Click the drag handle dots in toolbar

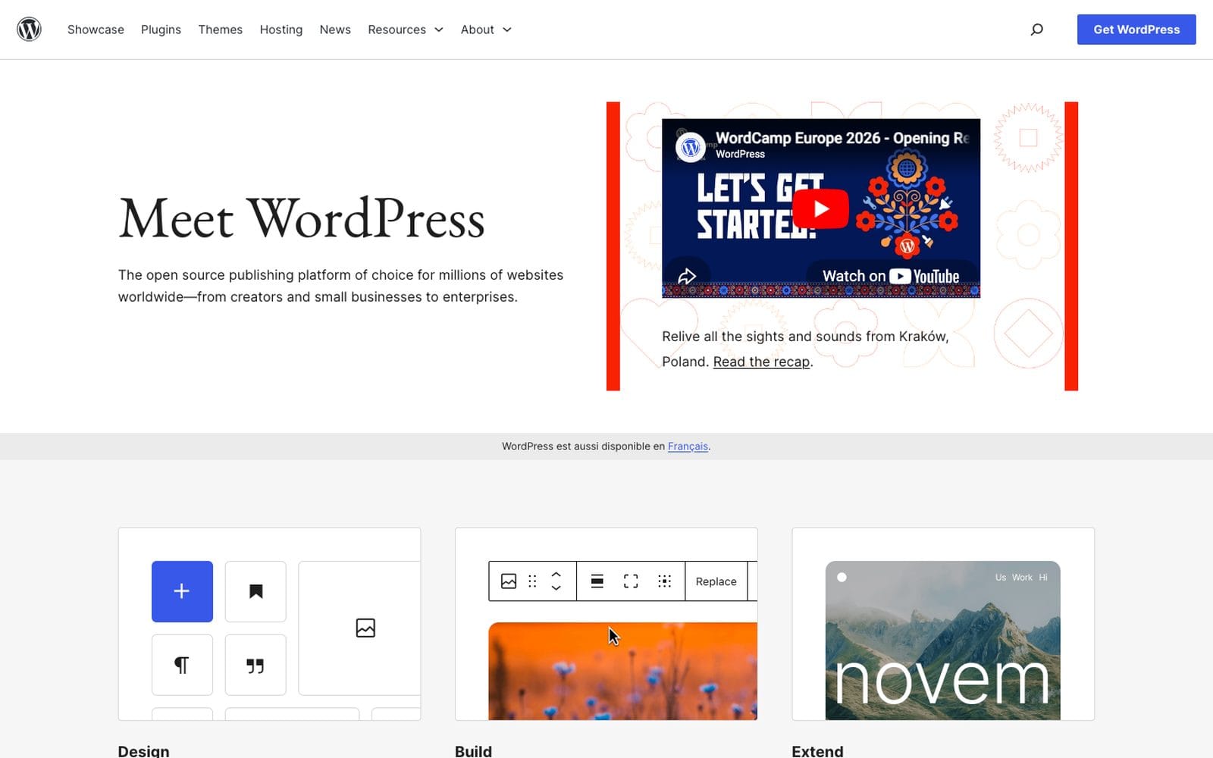(x=532, y=581)
